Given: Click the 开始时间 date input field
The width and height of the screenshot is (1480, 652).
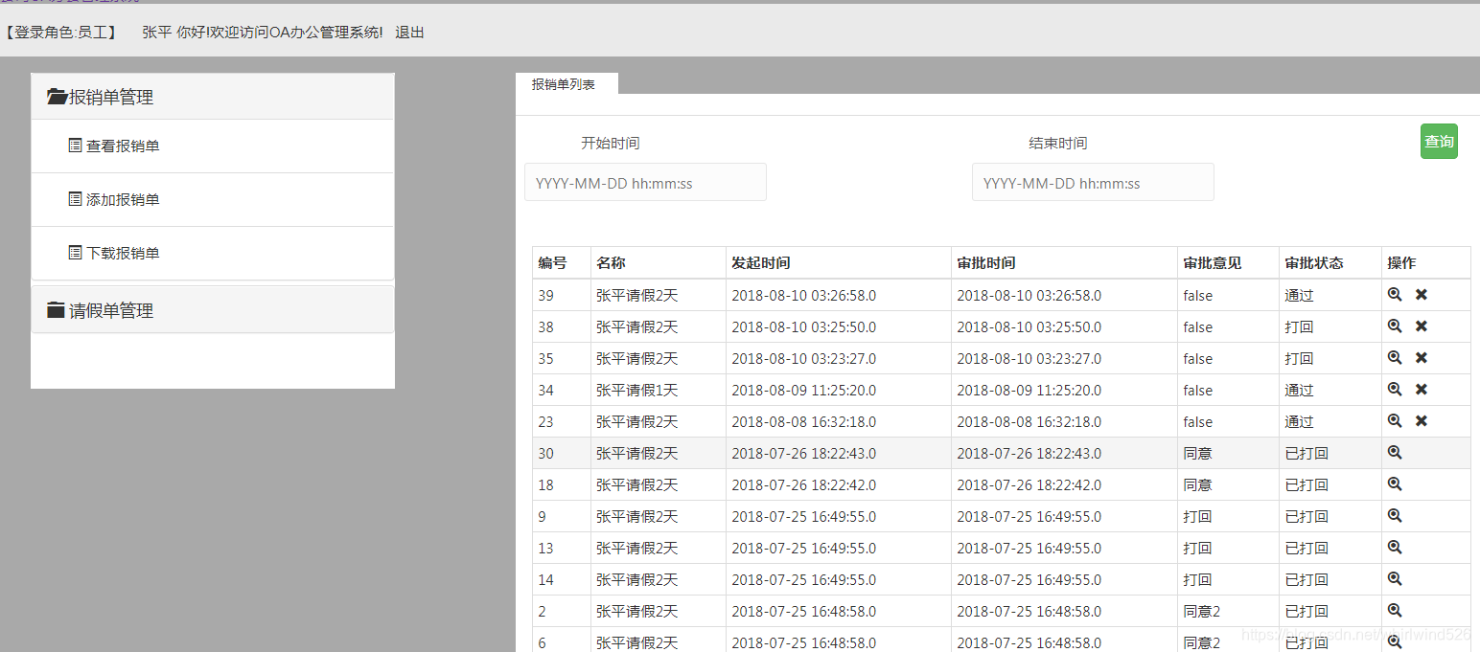Looking at the screenshot, I should pos(644,182).
